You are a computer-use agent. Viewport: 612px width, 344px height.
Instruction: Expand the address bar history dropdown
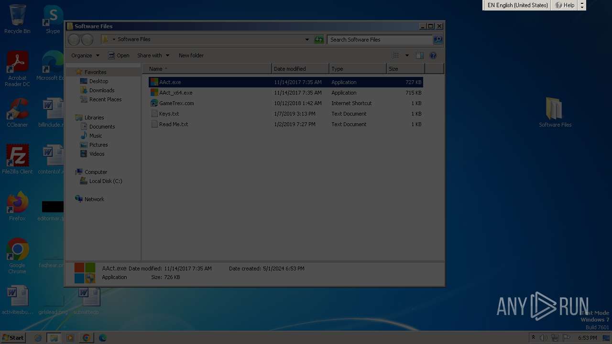307,40
